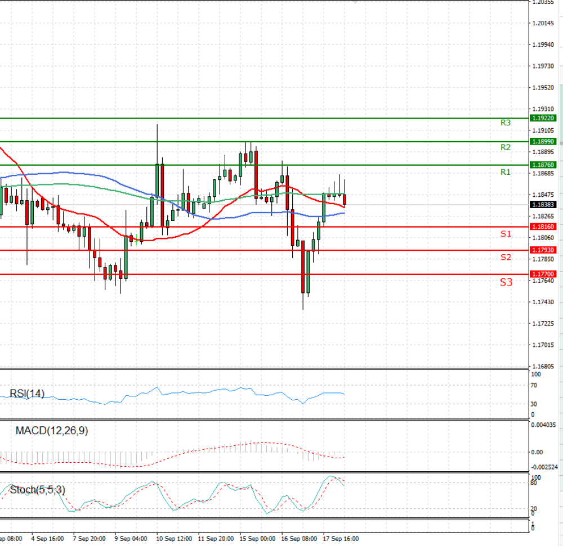Click the 1.20145 price axis value
This screenshot has height=546, width=563.
pyautogui.click(x=543, y=23)
